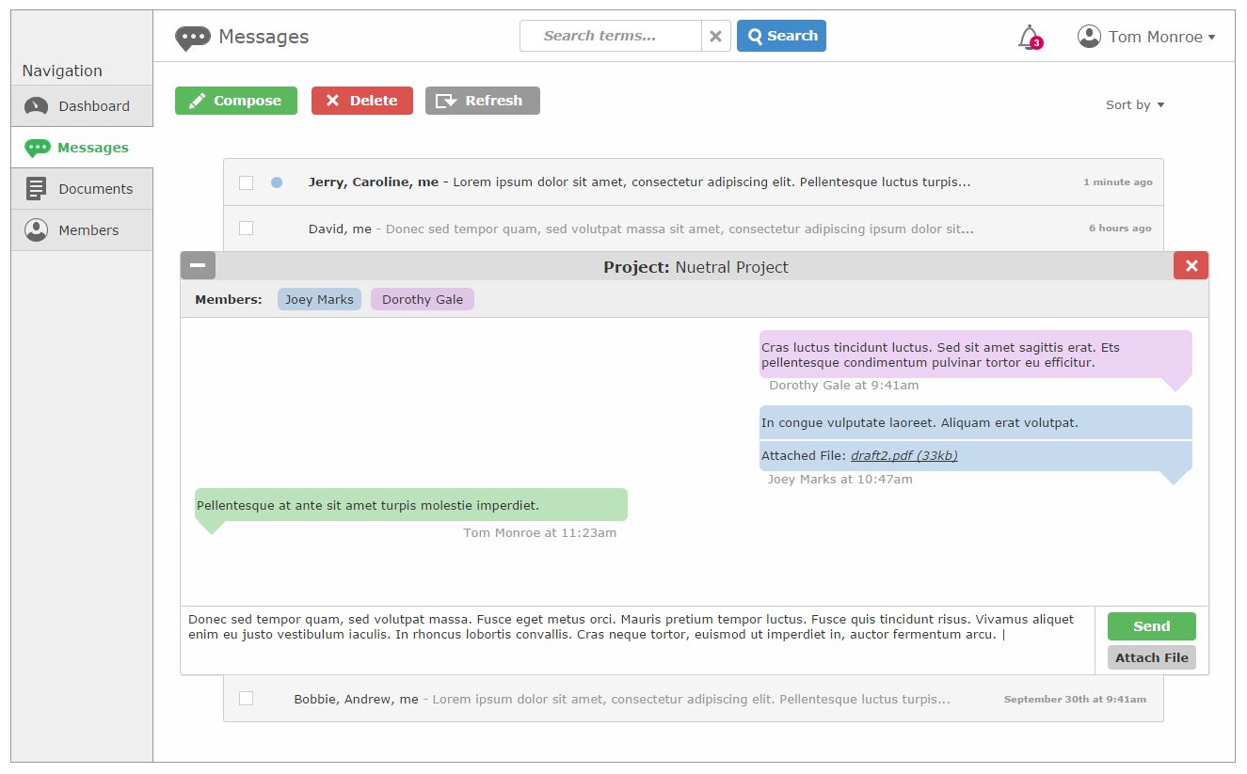Click the Dashboard gauge icon in navigation

tap(36, 106)
